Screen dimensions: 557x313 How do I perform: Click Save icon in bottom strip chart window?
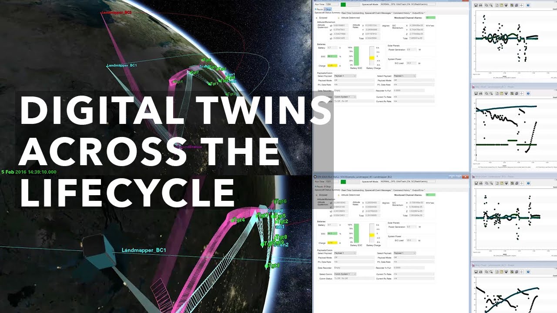pyautogui.click(x=476, y=272)
